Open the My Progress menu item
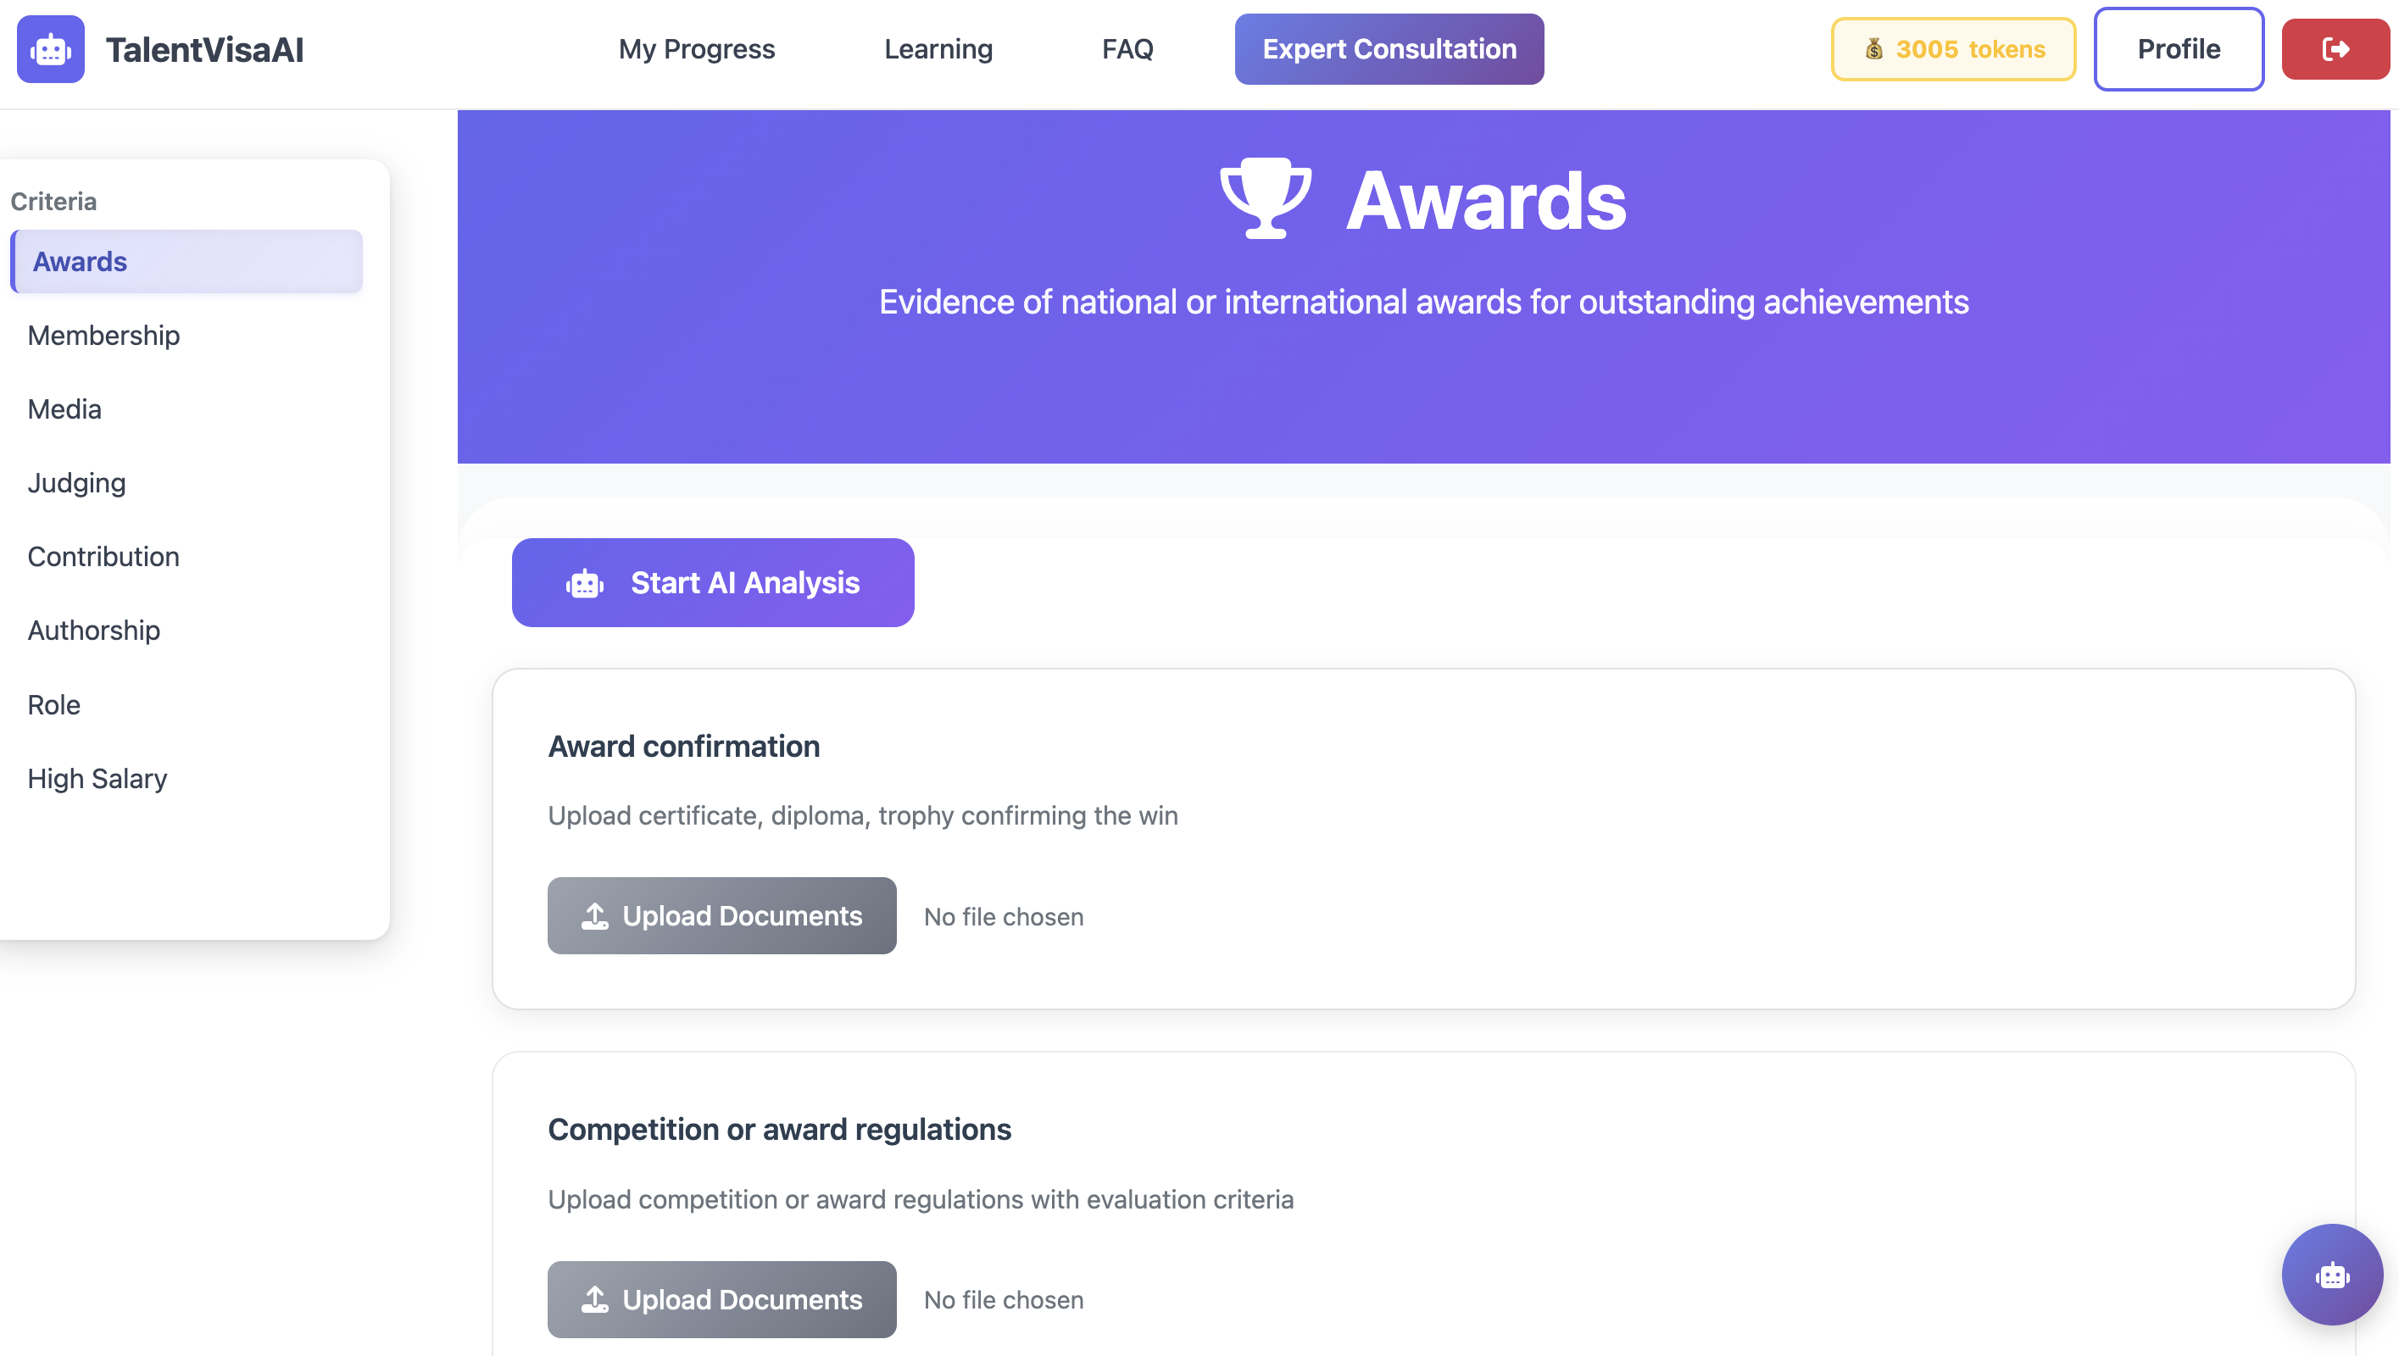 click(x=697, y=48)
